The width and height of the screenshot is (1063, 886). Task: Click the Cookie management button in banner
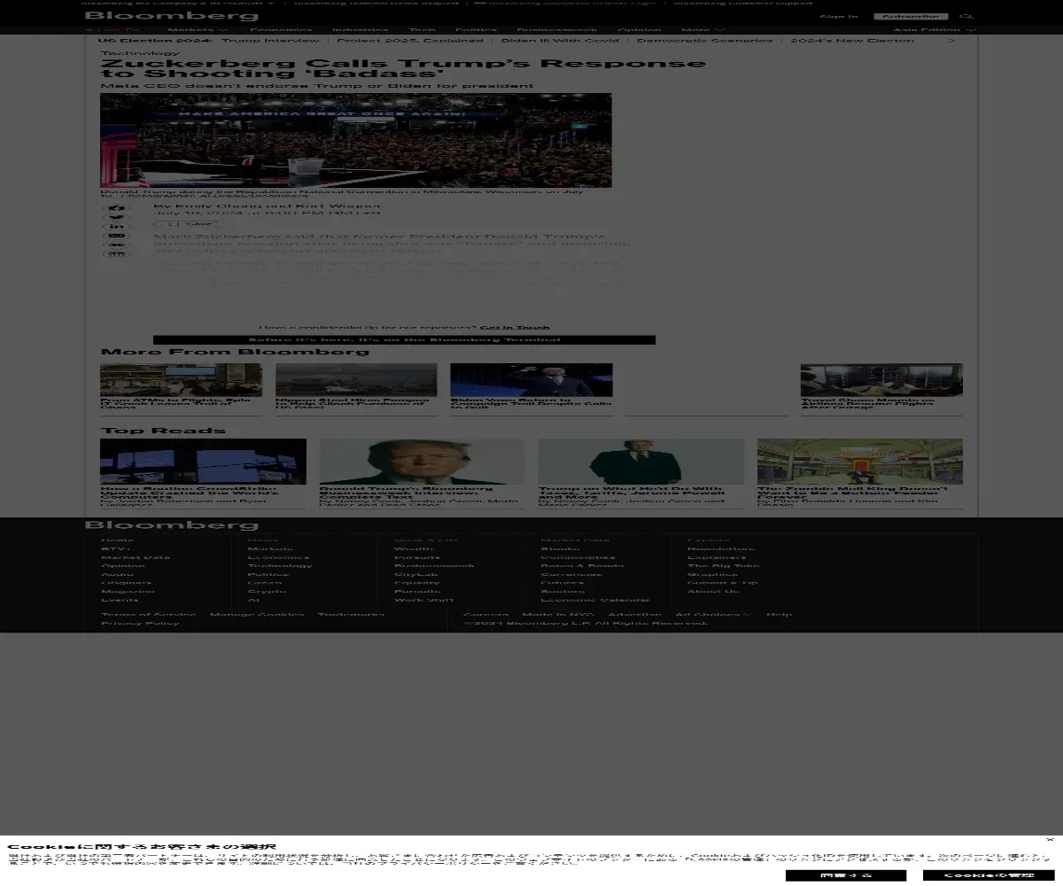(x=989, y=875)
